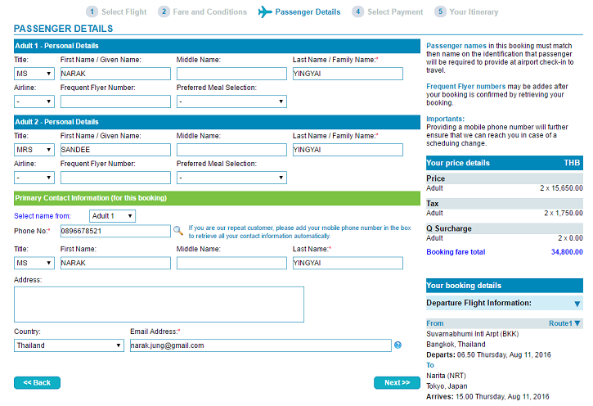The height and width of the screenshot is (406, 593).
Task: Click the email help question mark icon
Action: [x=398, y=345]
